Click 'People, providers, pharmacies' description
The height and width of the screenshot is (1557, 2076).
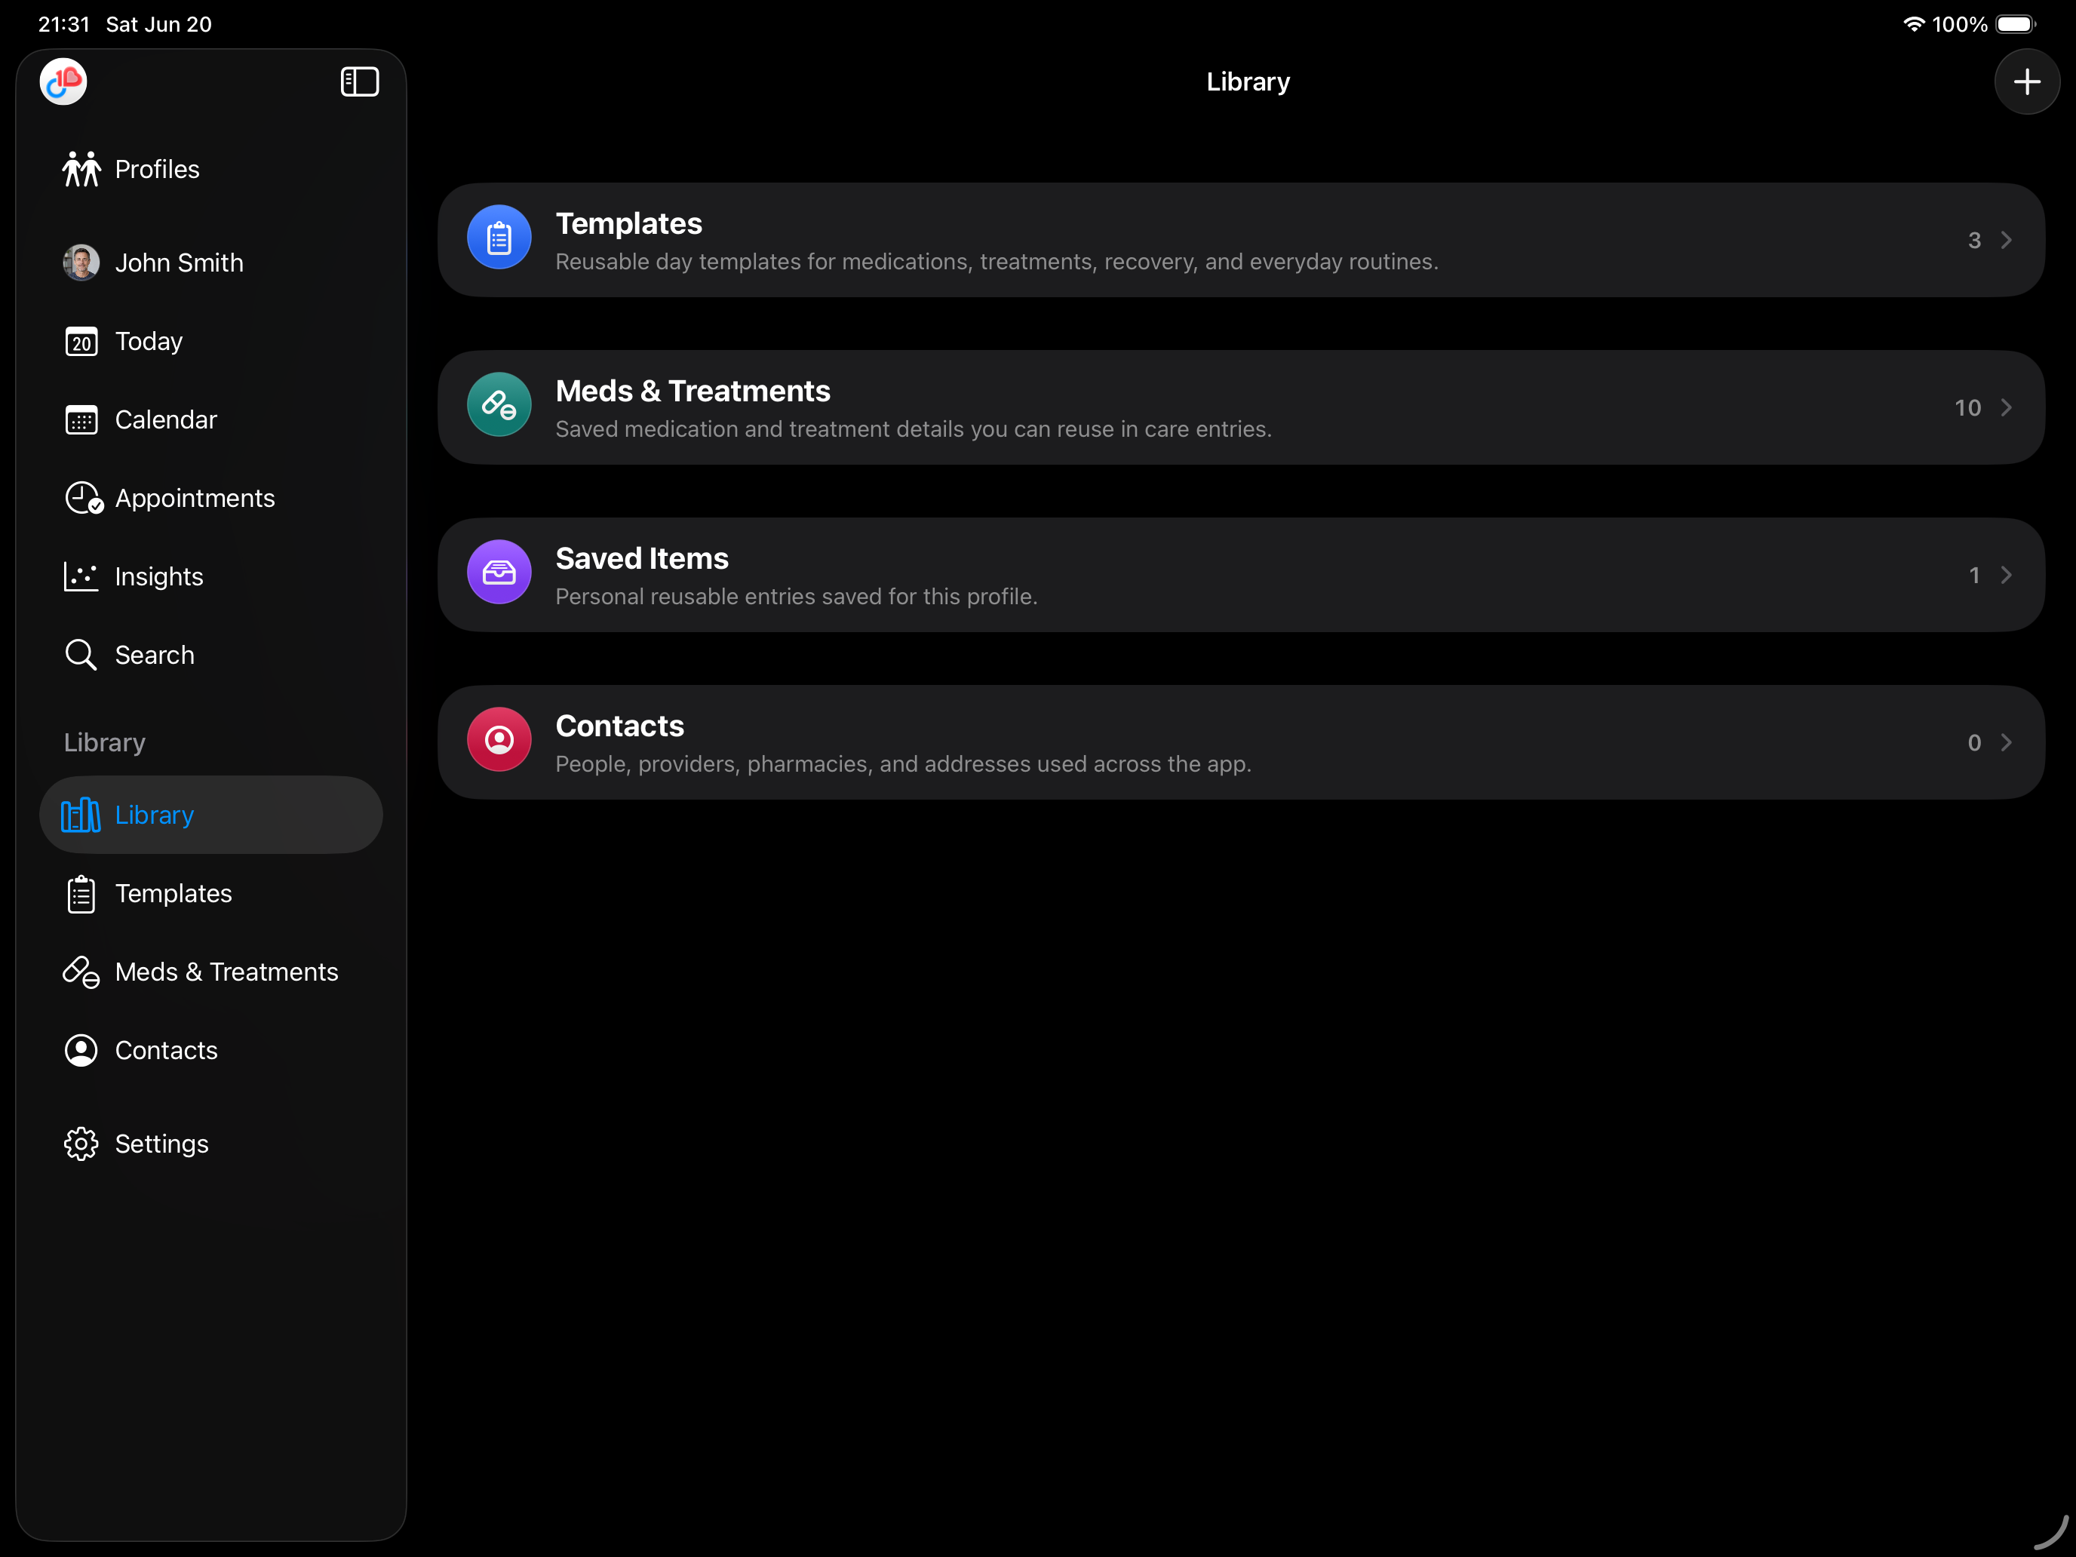pyautogui.click(x=903, y=764)
